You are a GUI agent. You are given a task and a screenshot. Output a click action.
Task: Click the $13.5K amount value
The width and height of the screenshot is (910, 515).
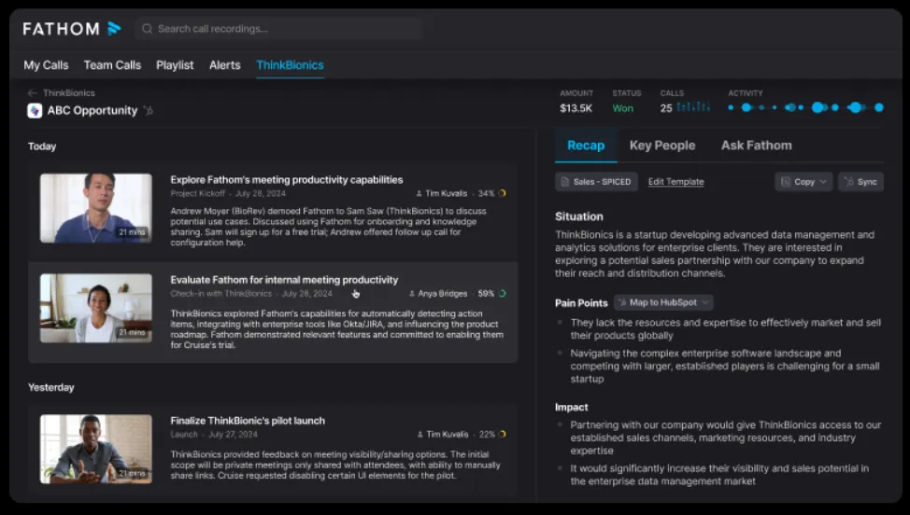[x=576, y=108]
